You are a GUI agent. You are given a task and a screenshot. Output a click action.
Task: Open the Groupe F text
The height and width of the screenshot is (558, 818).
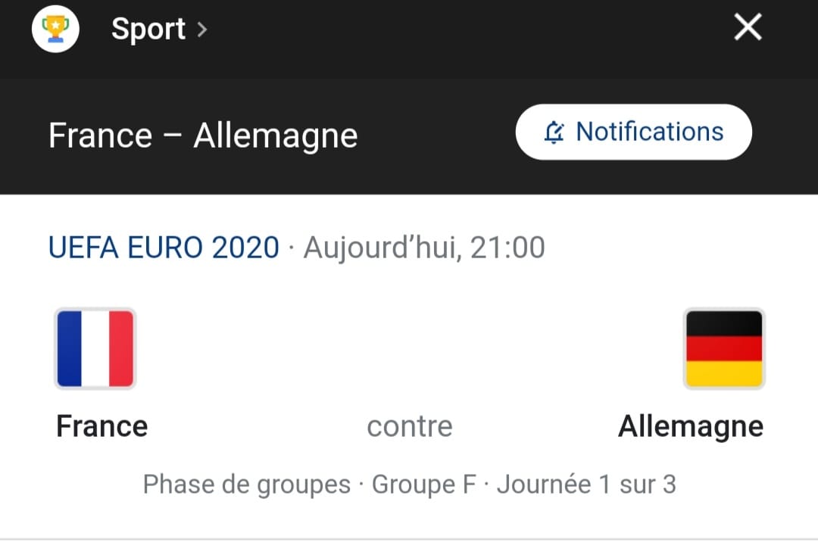coord(423,484)
